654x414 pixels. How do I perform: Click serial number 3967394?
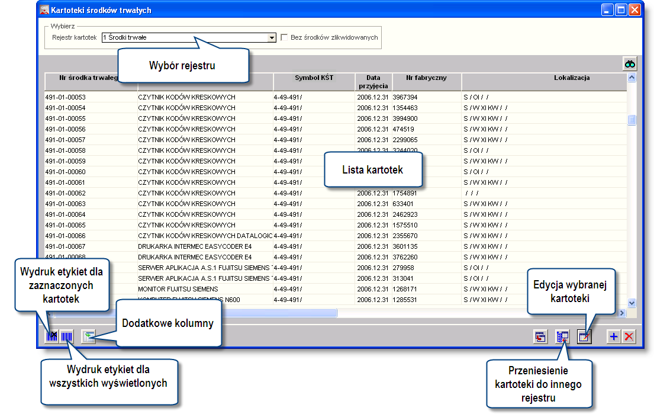click(x=405, y=97)
